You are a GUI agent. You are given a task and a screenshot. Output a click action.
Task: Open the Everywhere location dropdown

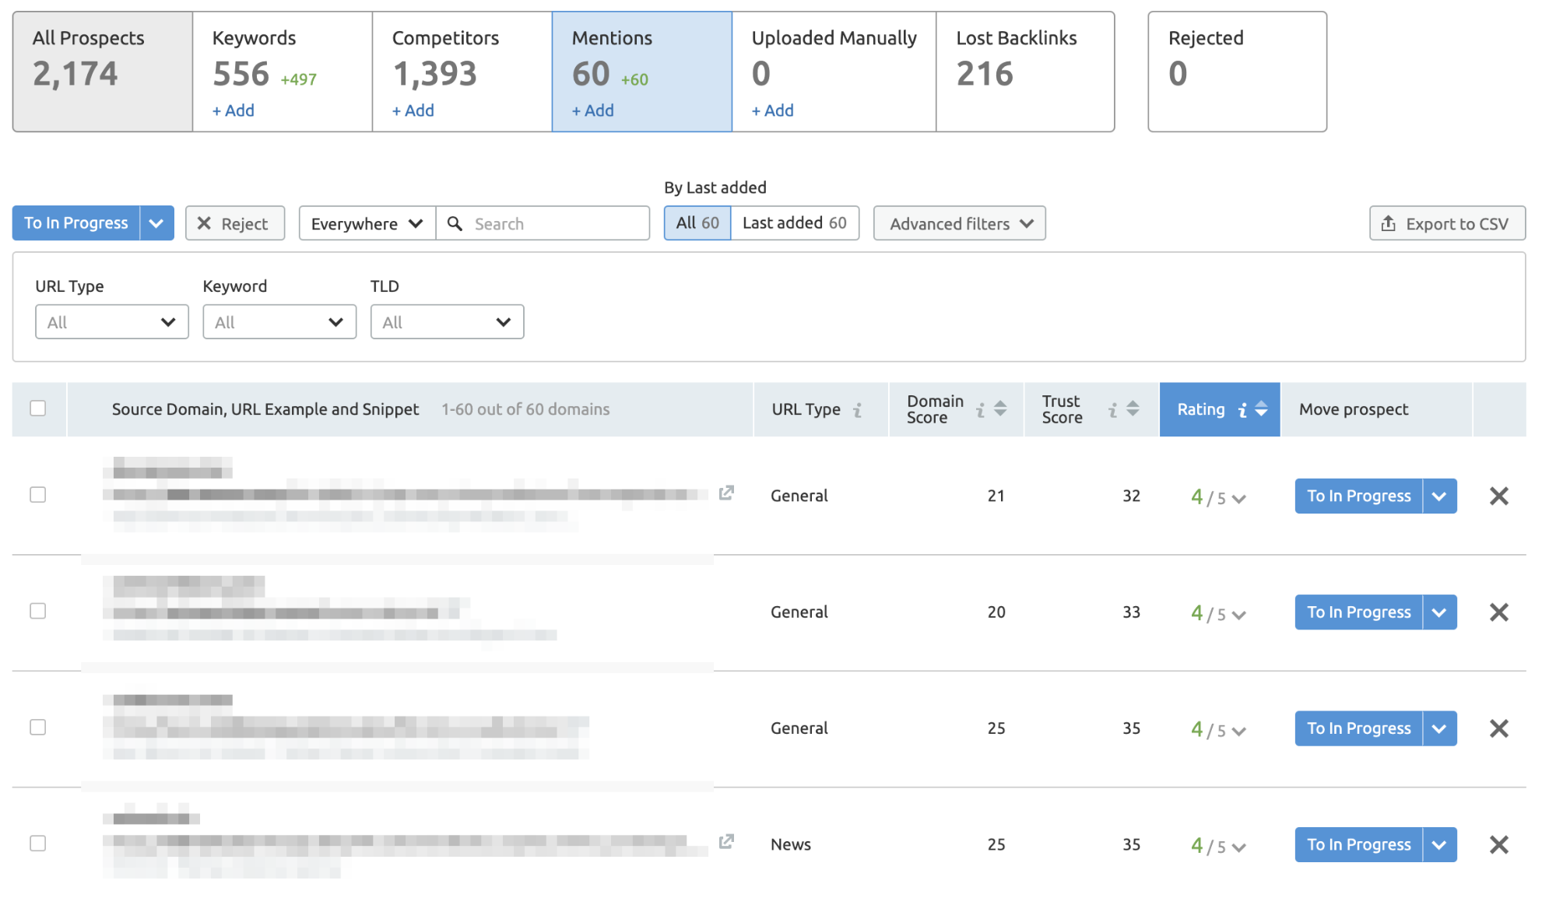tap(364, 223)
